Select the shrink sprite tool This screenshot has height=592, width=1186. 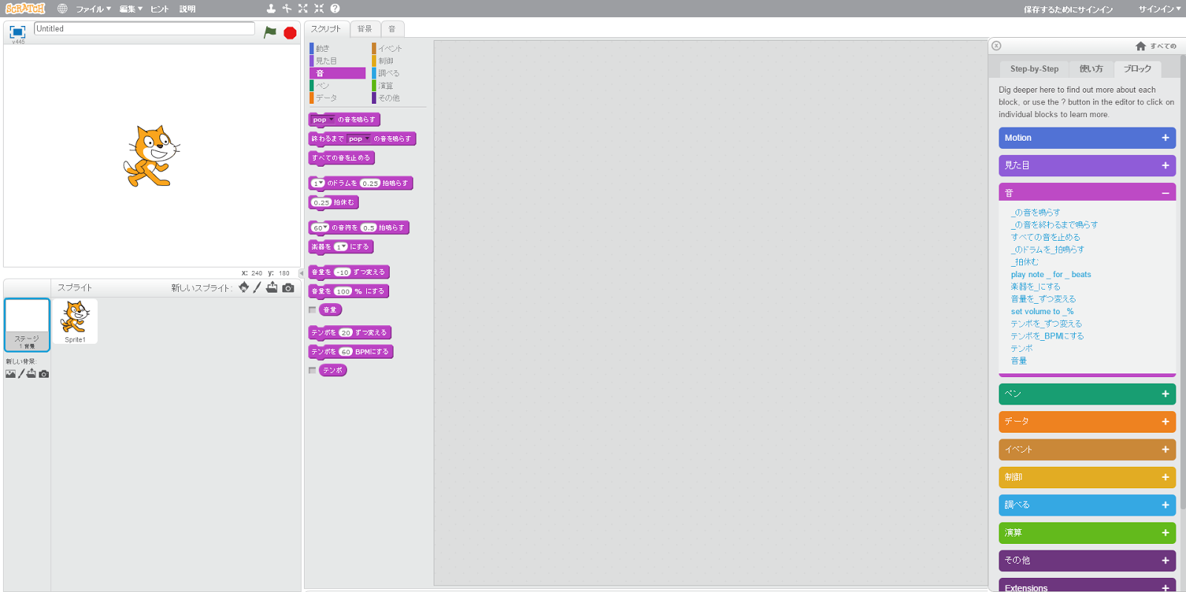pos(319,9)
